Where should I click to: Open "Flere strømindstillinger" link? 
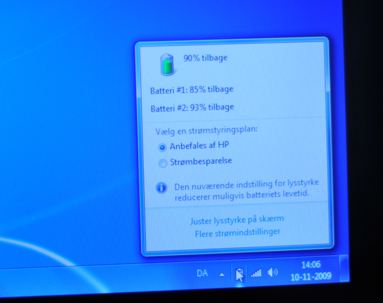click(x=237, y=232)
